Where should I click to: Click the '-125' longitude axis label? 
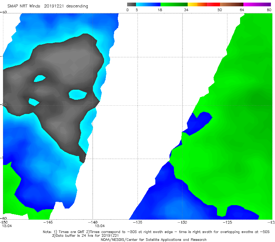point(227,222)
